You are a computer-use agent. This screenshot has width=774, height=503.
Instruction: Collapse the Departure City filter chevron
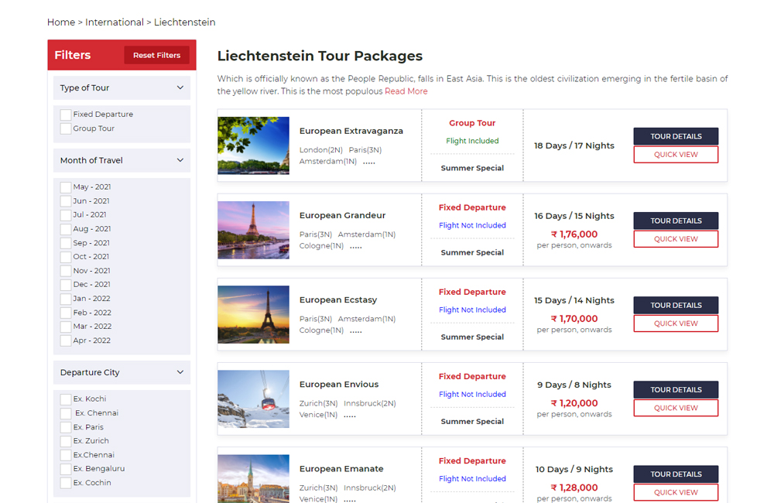pyautogui.click(x=180, y=372)
